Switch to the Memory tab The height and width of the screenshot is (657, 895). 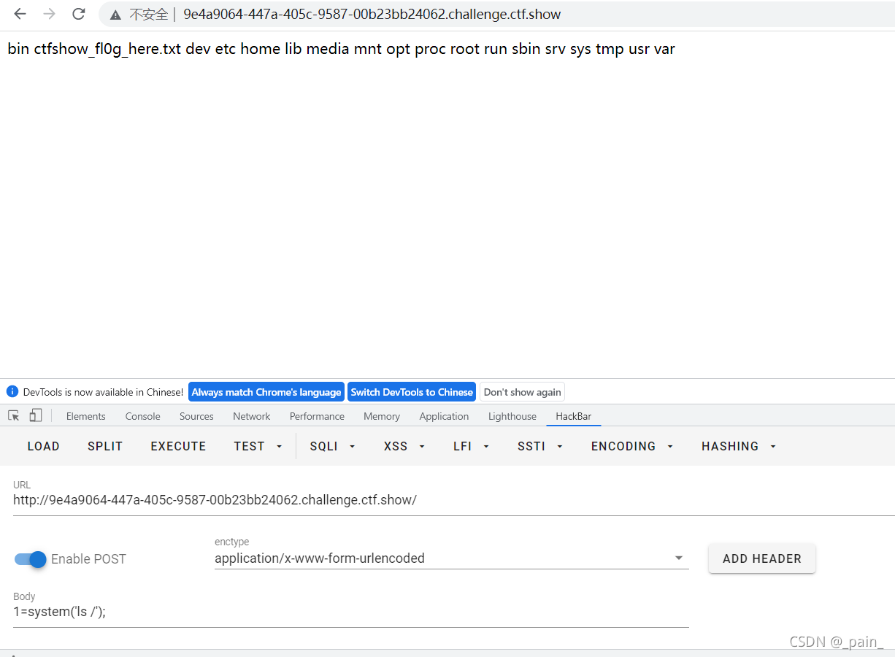[382, 416]
